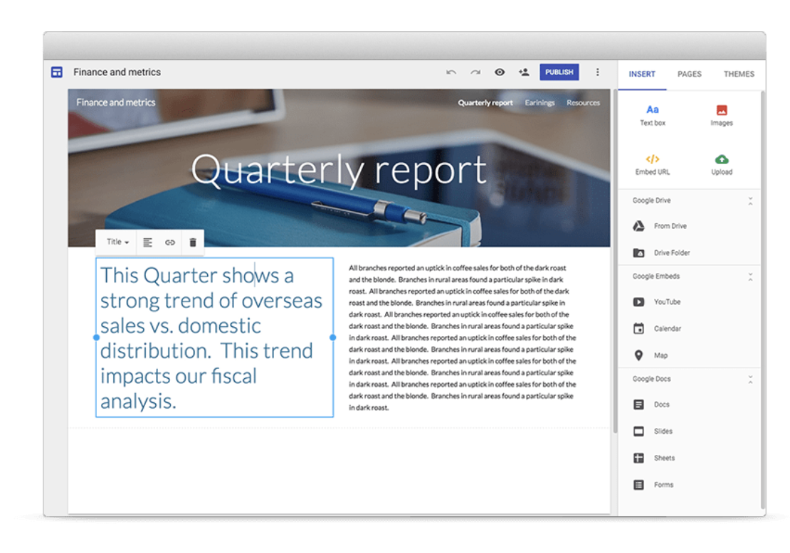Preview the site with eye icon
The height and width of the screenshot is (553, 790).
500,72
